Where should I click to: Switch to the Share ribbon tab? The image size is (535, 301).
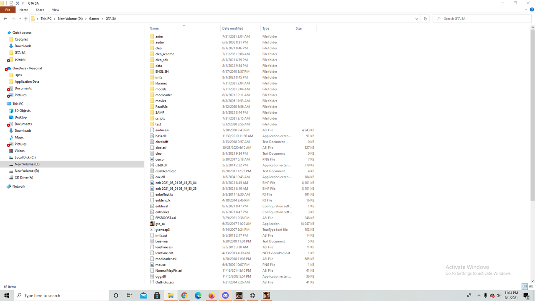40,10
